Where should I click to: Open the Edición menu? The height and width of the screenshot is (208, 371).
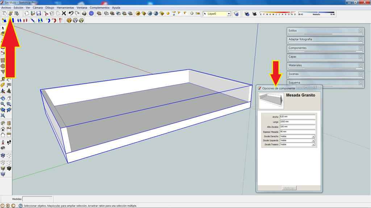click(18, 8)
